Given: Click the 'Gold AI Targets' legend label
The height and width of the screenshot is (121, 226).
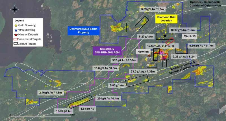Looking at the screenshot, I should tap(27, 44).
